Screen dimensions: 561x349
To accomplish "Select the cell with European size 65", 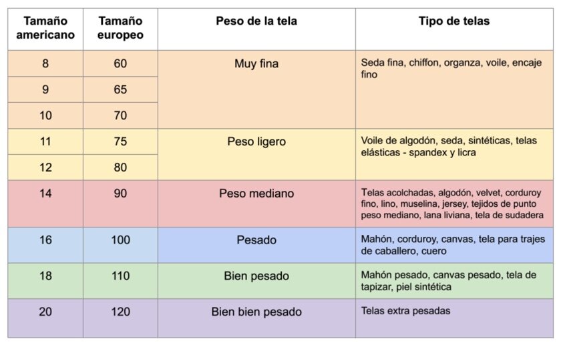I will click(120, 89).
